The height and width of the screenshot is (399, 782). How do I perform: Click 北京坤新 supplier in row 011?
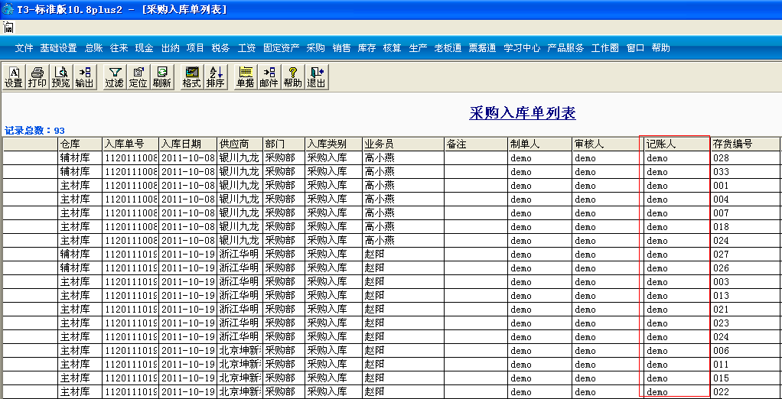click(240, 364)
